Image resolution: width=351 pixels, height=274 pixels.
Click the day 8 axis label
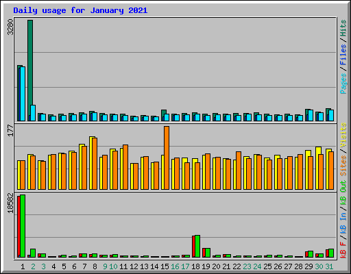pos(95,266)
